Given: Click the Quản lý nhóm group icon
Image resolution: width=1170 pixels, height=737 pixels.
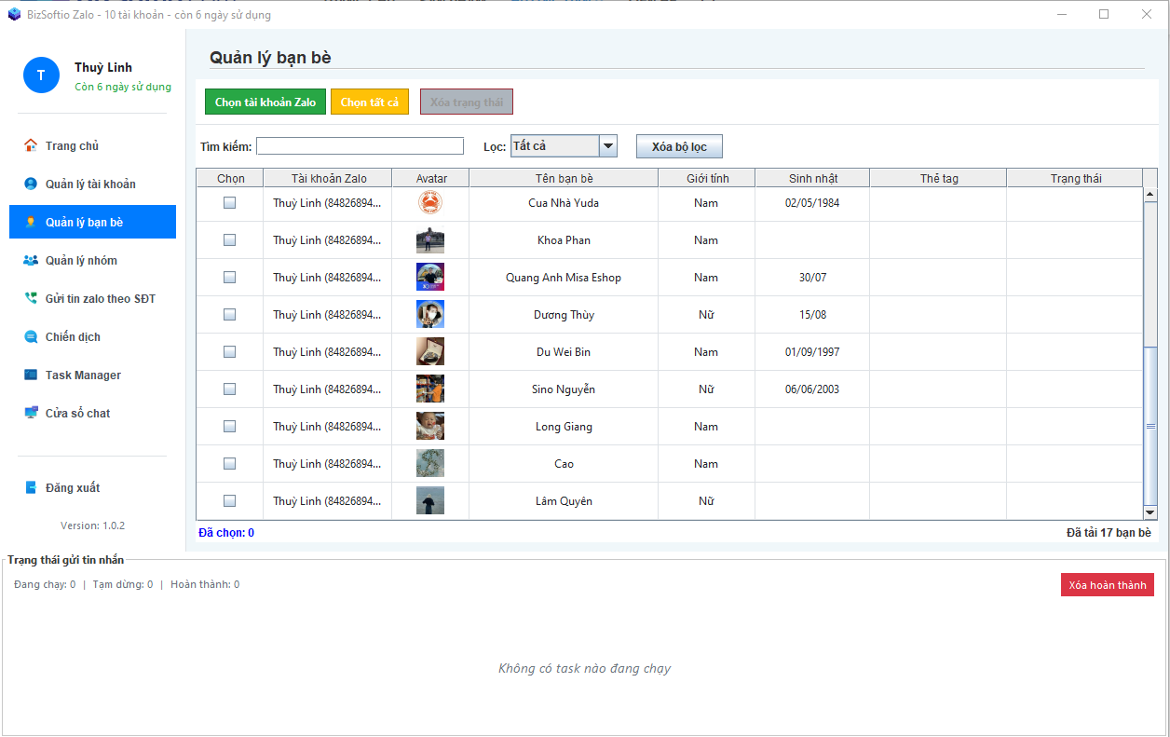Looking at the screenshot, I should pos(31,261).
